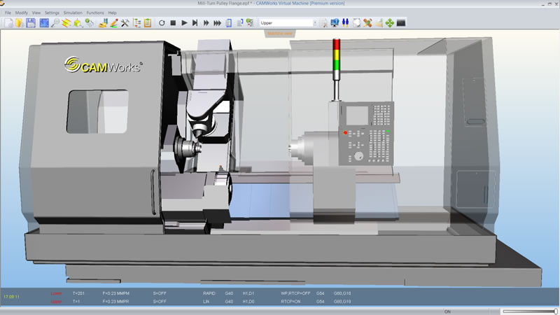The width and height of the screenshot is (560, 315).
Task: Click the RAPID status text
Action: pos(209,293)
